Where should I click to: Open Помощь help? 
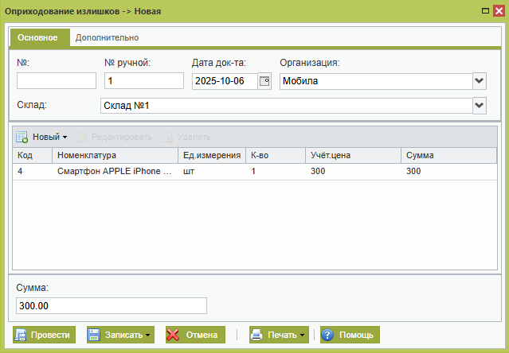click(x=349, y=335)
